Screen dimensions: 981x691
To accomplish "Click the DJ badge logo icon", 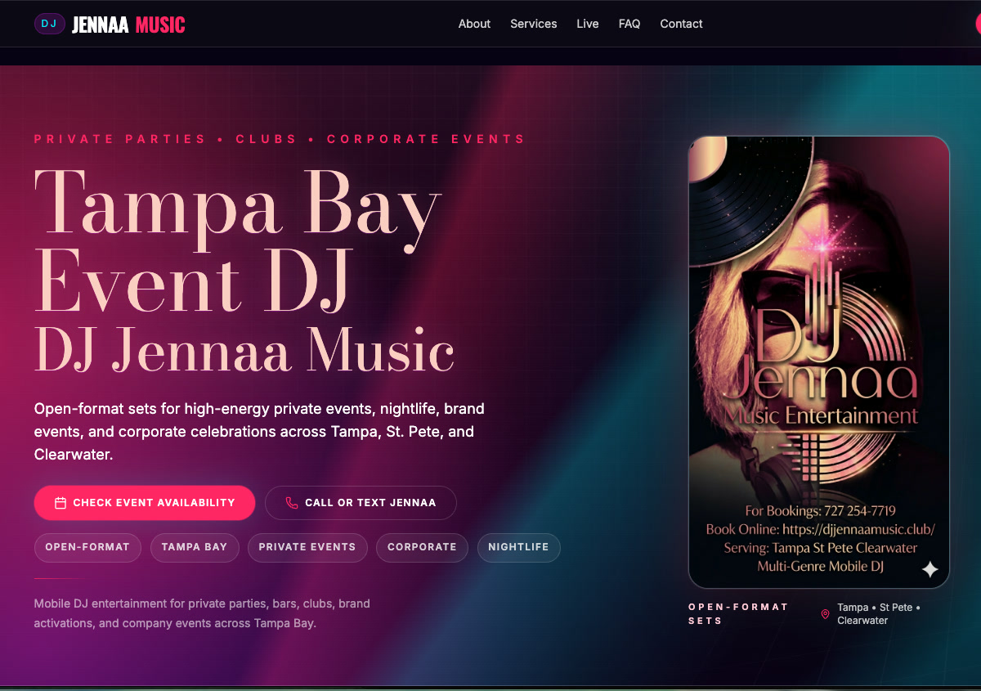I will coord(49,24).
